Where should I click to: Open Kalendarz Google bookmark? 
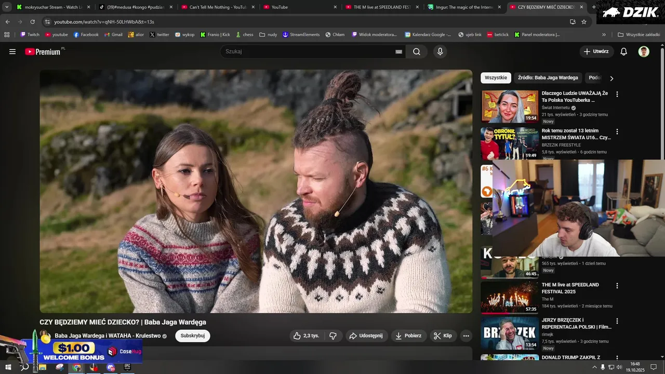coord(428,35)
